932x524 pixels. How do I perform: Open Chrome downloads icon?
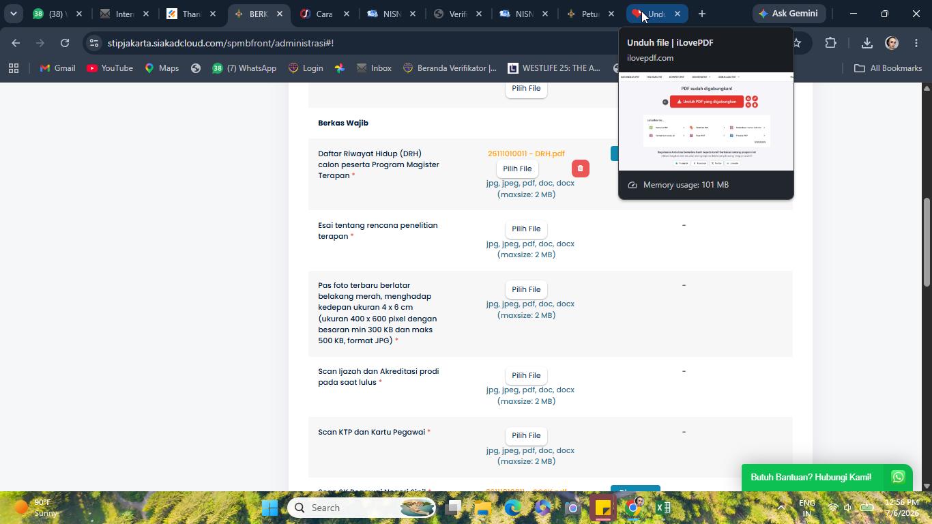[867, 43]
